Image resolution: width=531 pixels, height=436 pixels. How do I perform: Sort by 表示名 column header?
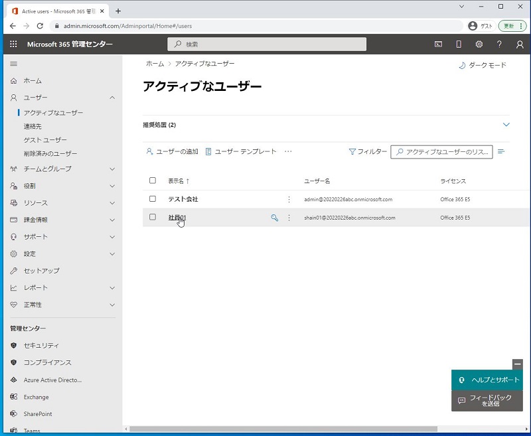click(179, 181)
